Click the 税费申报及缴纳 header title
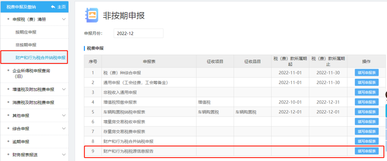Screen dimensions: 387x161 click(21, 7)
